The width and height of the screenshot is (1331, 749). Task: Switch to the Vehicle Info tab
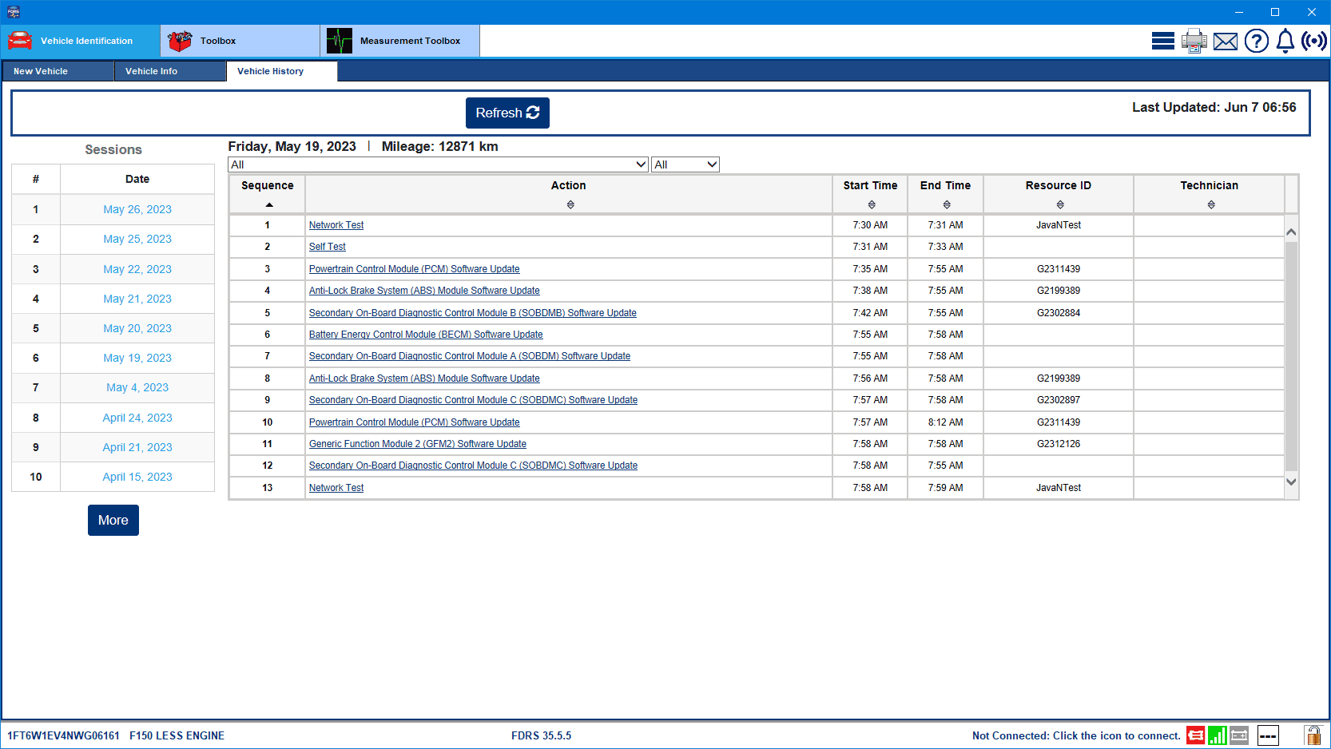pyautogui.click(x=169, y=71)
